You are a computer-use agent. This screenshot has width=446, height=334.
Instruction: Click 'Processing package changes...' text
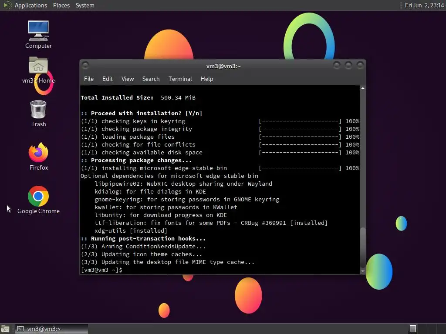[x=141, y=160]
